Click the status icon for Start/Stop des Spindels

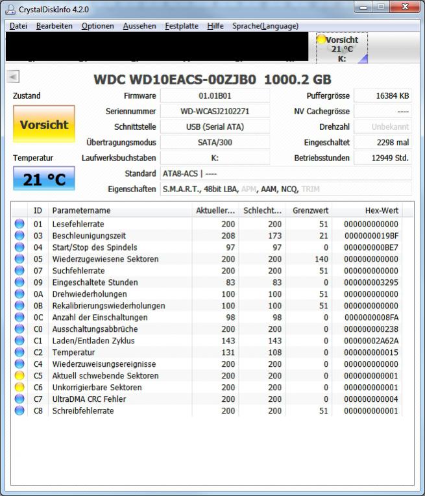[19, 247]
